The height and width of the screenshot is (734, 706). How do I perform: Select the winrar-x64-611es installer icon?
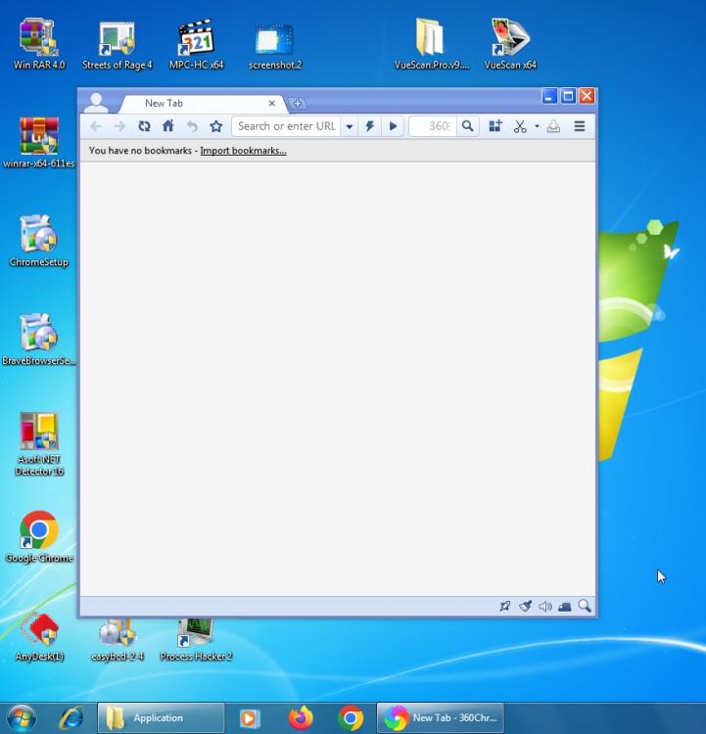point(39,143)
